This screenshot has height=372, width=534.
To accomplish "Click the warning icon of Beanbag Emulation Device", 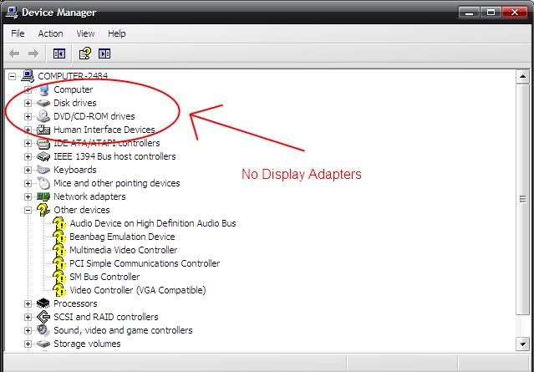I will [x=59, y=237].
